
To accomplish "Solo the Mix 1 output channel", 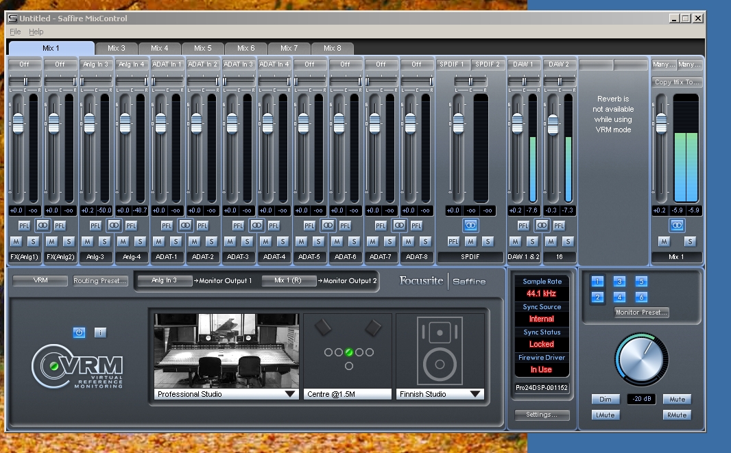I will point(690,241).
